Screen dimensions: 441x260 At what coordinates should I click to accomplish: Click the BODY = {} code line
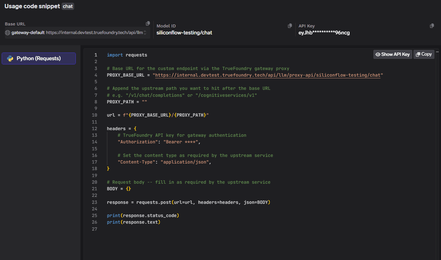(x=119, y=189)
